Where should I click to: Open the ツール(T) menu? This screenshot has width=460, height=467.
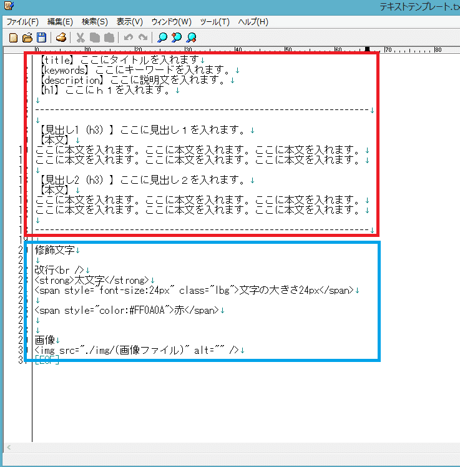pyautogui.click(x=215, y=22)
